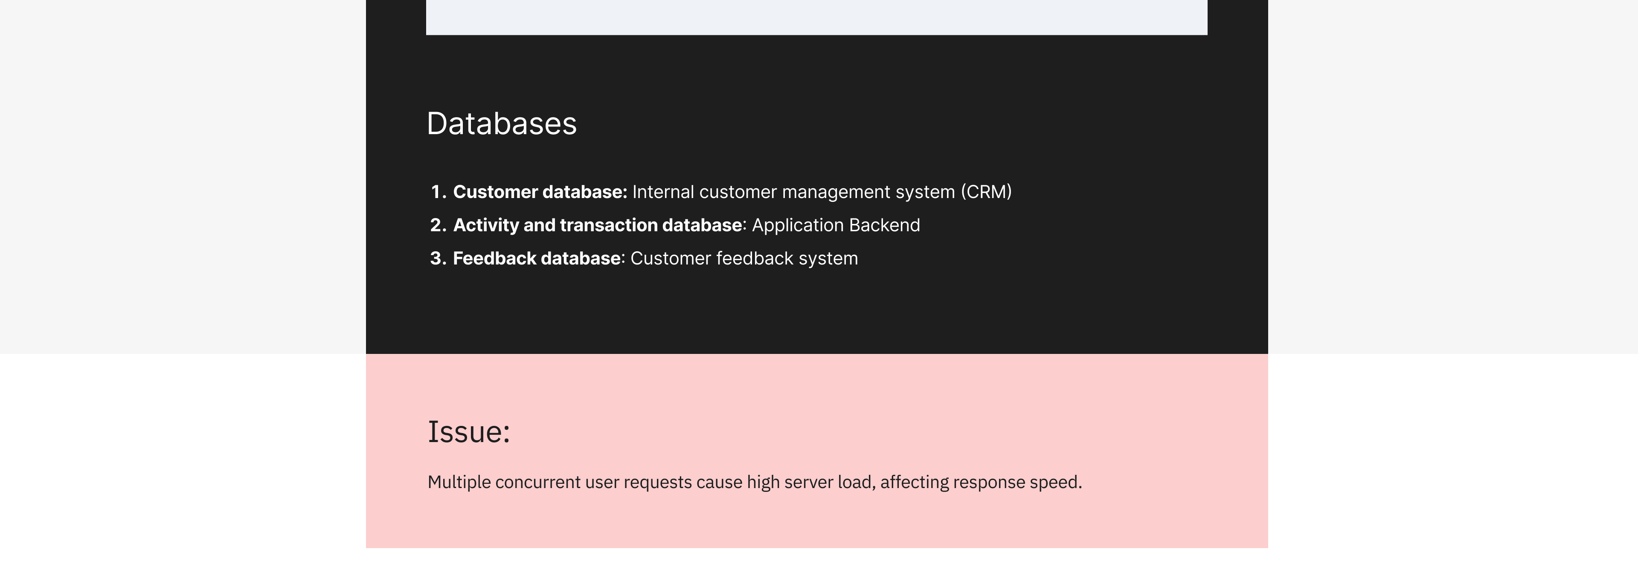Image resolution: width=1638 pixels, height=566 pixels.
Task: Click the Databases heading
Action: [x=502, y=123]
